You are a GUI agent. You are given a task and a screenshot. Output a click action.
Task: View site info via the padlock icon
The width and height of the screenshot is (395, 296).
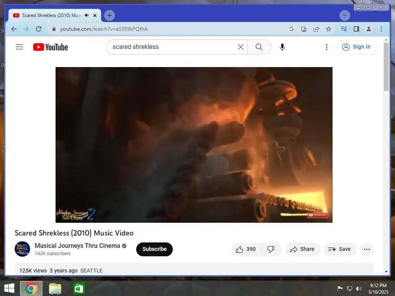[x=54, y=29]
